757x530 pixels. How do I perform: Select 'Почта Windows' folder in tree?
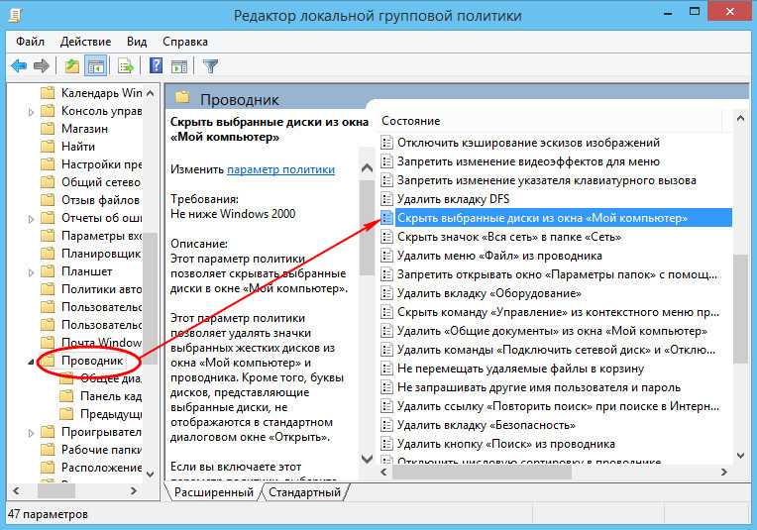point(101,342)
